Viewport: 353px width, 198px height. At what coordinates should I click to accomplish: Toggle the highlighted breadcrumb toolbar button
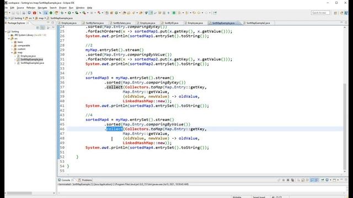pos(45,13)
